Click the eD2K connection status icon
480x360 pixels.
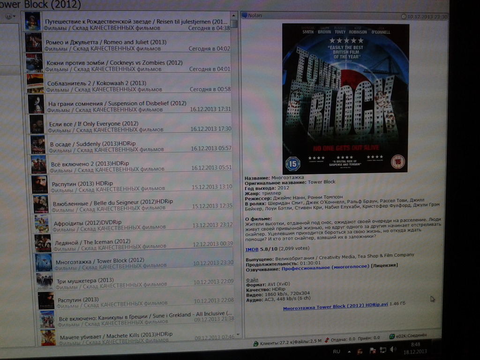point(391,337)
